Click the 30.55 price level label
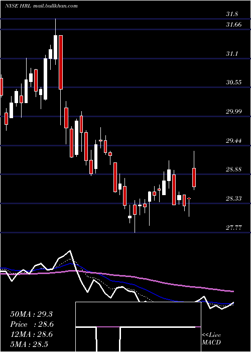Image resolution: width=251 pixels, height=352 pixels. coord(234,82)
